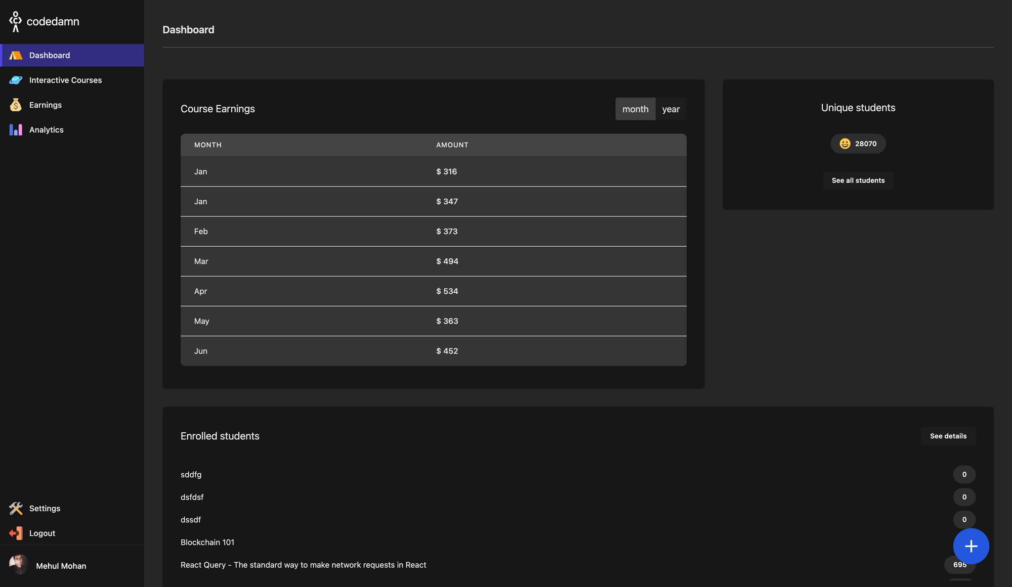The image size is (1012, 587).
Task: Click the See all students button
Action: click(858, 180)
